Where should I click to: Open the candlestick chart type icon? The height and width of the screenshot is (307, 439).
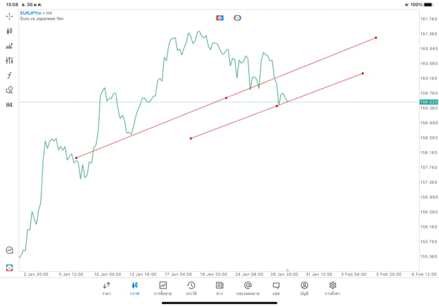(10, 31)
